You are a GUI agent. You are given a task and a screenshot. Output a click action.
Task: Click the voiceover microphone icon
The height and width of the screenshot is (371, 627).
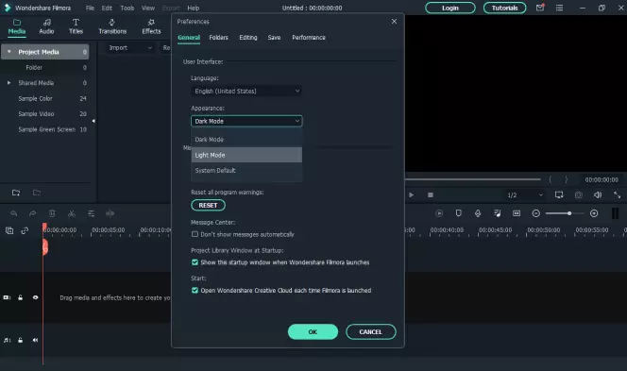coord(478,213)
